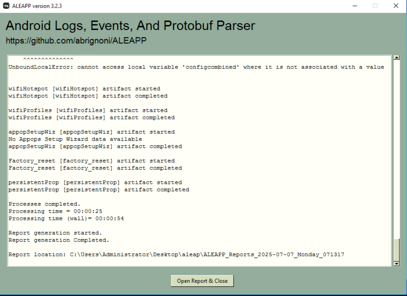The image size is (407, 296).
Task: Close the ALEAPP window
Action: click(396, 6)
